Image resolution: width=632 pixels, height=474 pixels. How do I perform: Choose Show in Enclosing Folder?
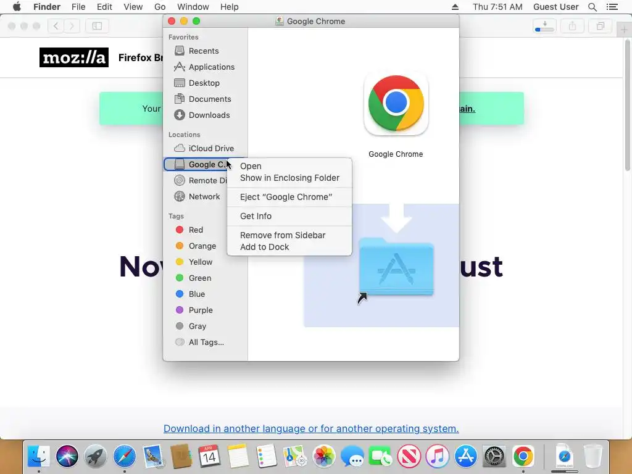coord(289,178)
